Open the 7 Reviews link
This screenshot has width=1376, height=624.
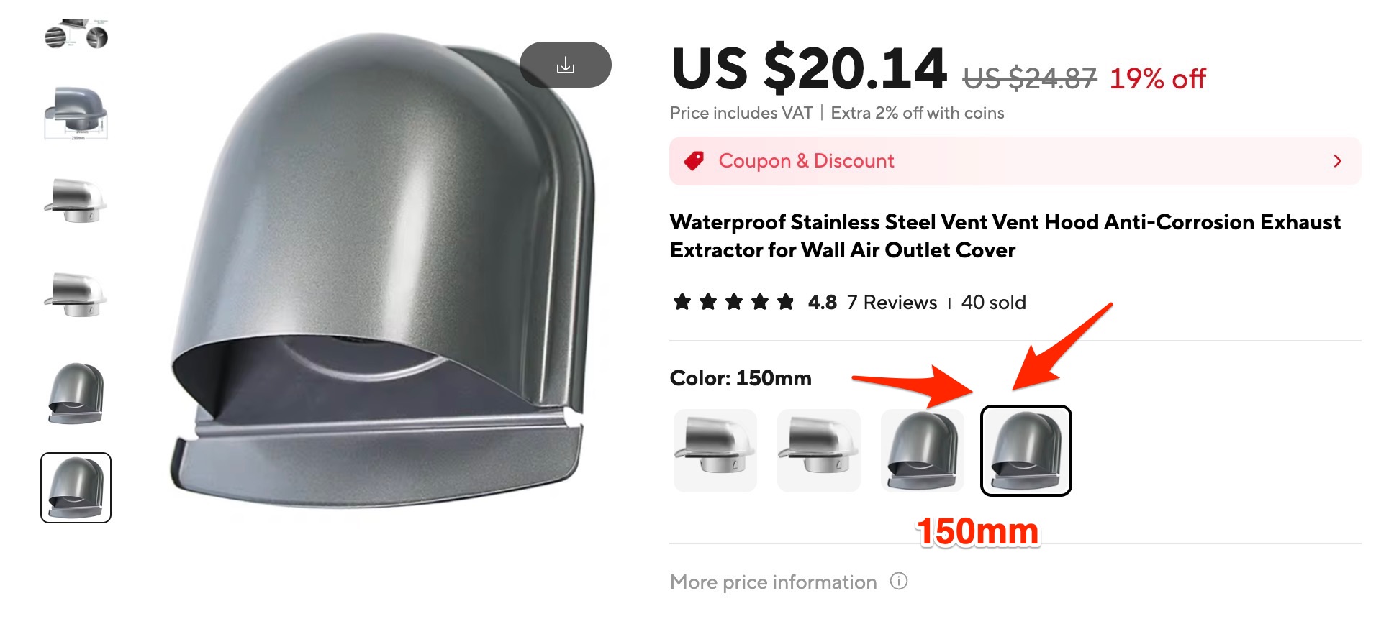click(x=892, y=303)
